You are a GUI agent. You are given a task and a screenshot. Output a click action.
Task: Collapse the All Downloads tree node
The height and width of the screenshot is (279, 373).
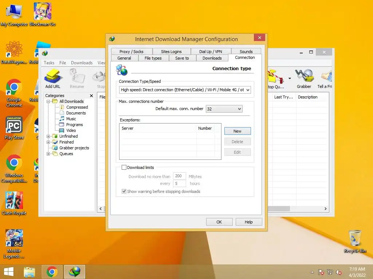pyautogui.click(x=48, y=102)
